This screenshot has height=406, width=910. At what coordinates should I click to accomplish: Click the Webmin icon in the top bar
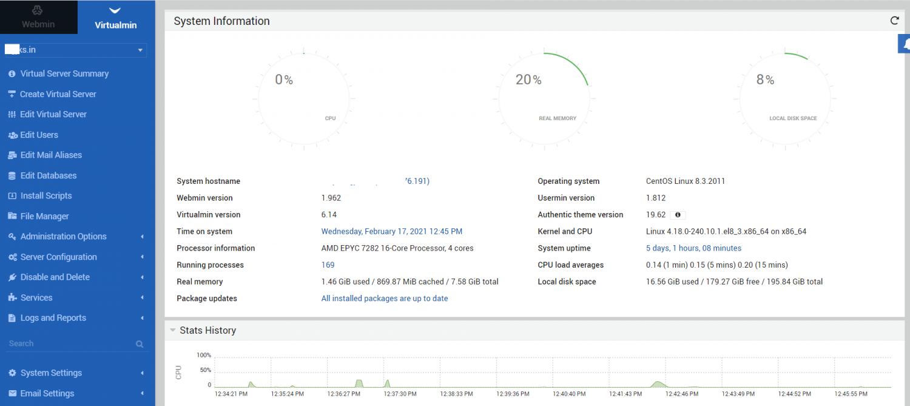pos(38,11)
